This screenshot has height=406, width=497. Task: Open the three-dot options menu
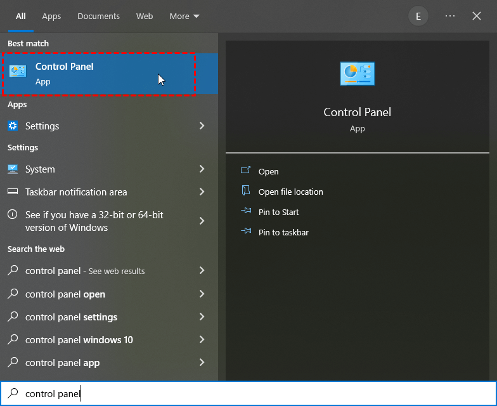click(450, 16)
